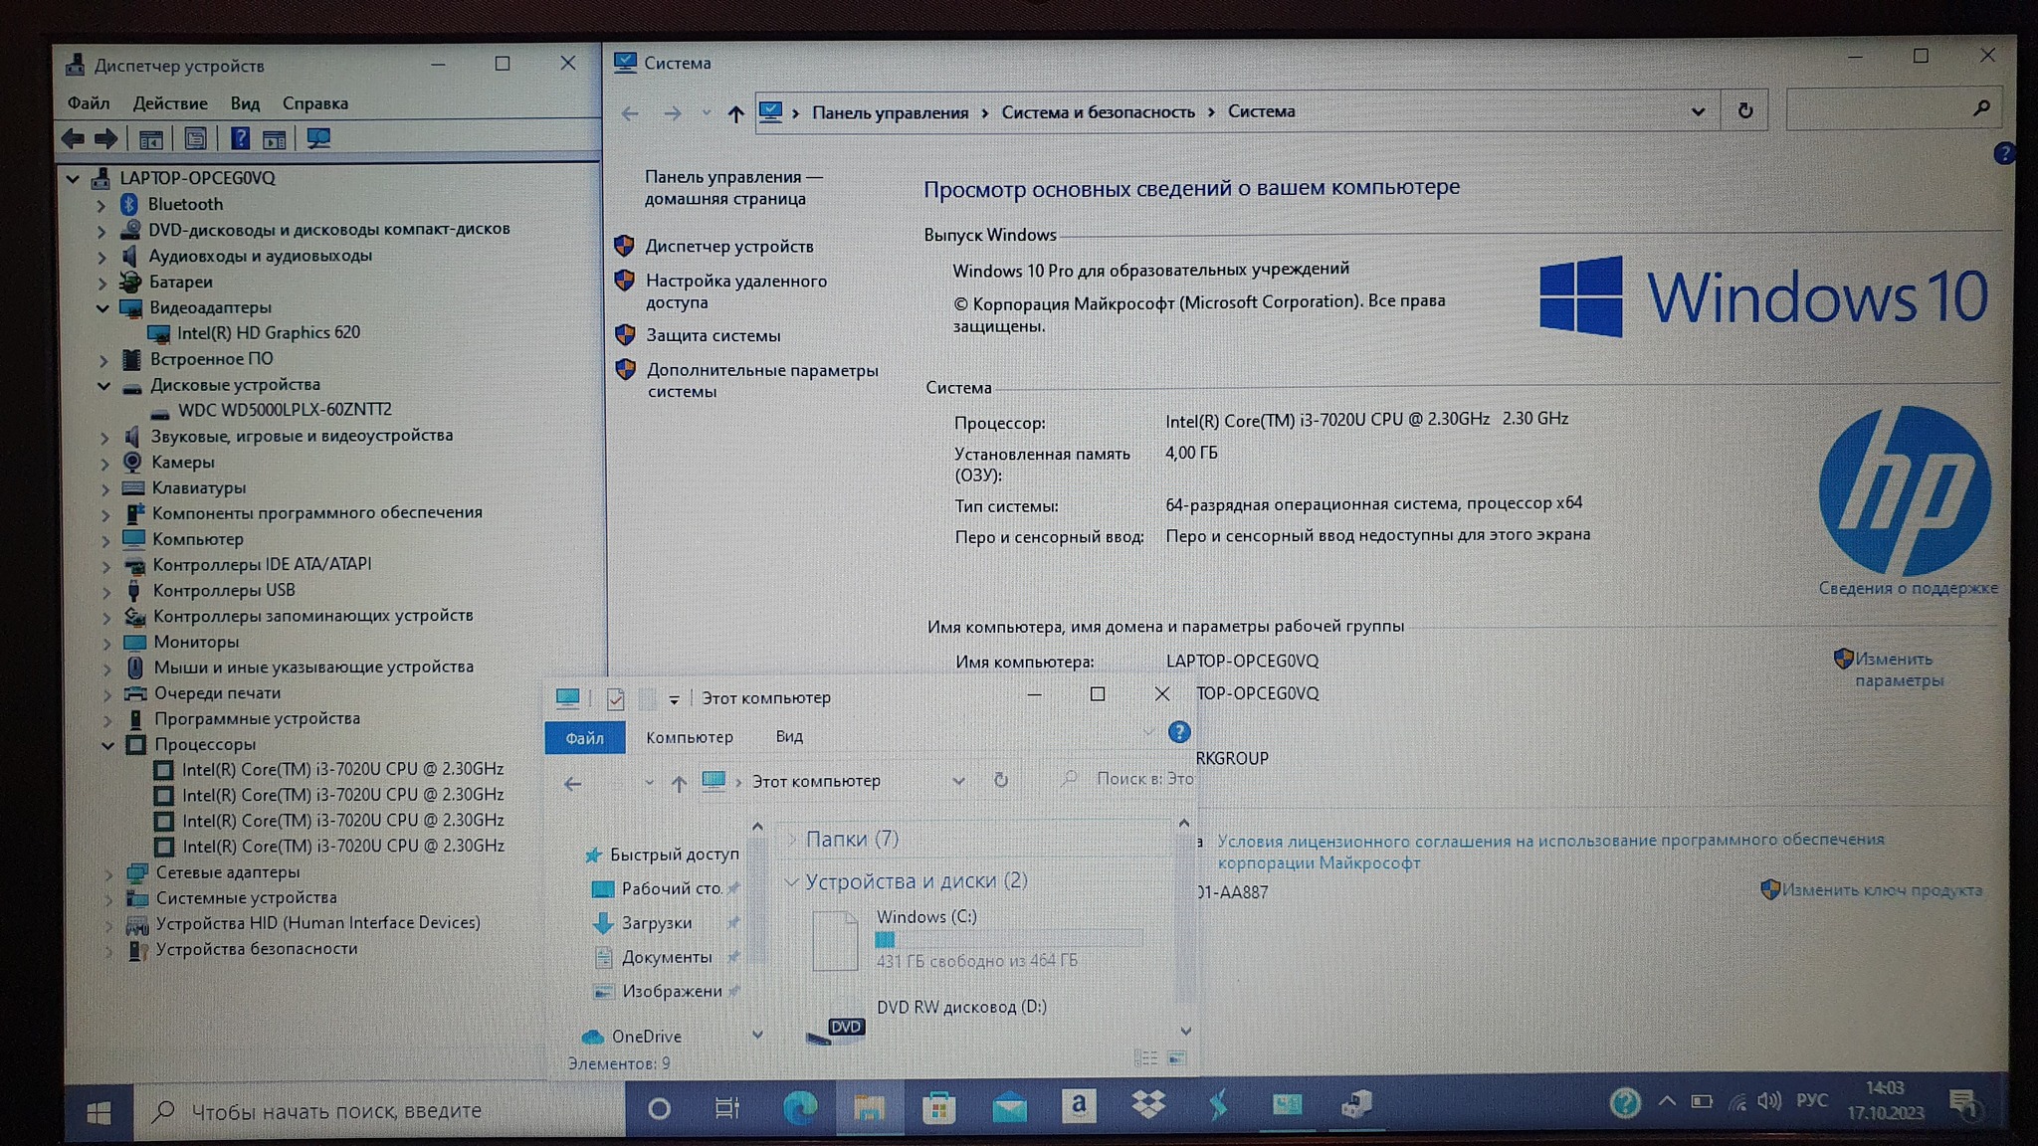Click the refresh button in the Система address bar
Screen dimensions: 2038x1146
click(1744, 111)
